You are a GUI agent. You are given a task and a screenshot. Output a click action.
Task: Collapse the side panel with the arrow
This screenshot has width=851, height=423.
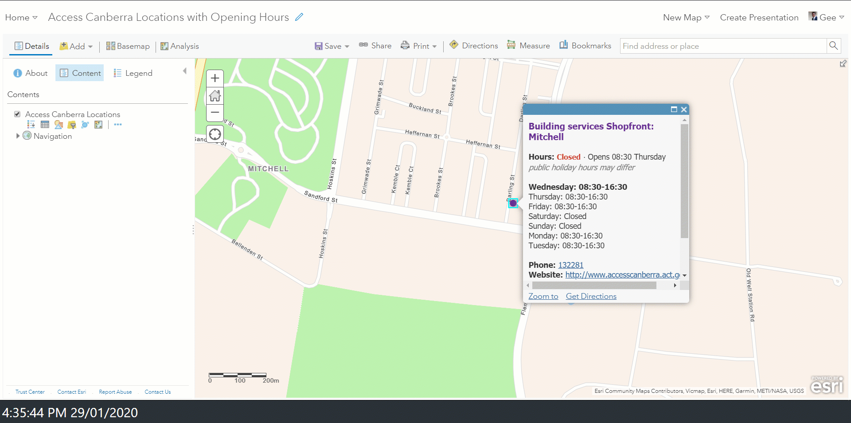tap(185, 71)
